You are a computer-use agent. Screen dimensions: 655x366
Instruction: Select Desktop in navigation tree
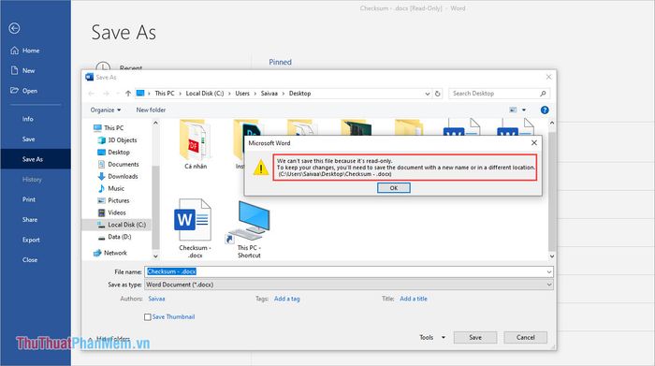pyautogui.click(x=113, y=152)
